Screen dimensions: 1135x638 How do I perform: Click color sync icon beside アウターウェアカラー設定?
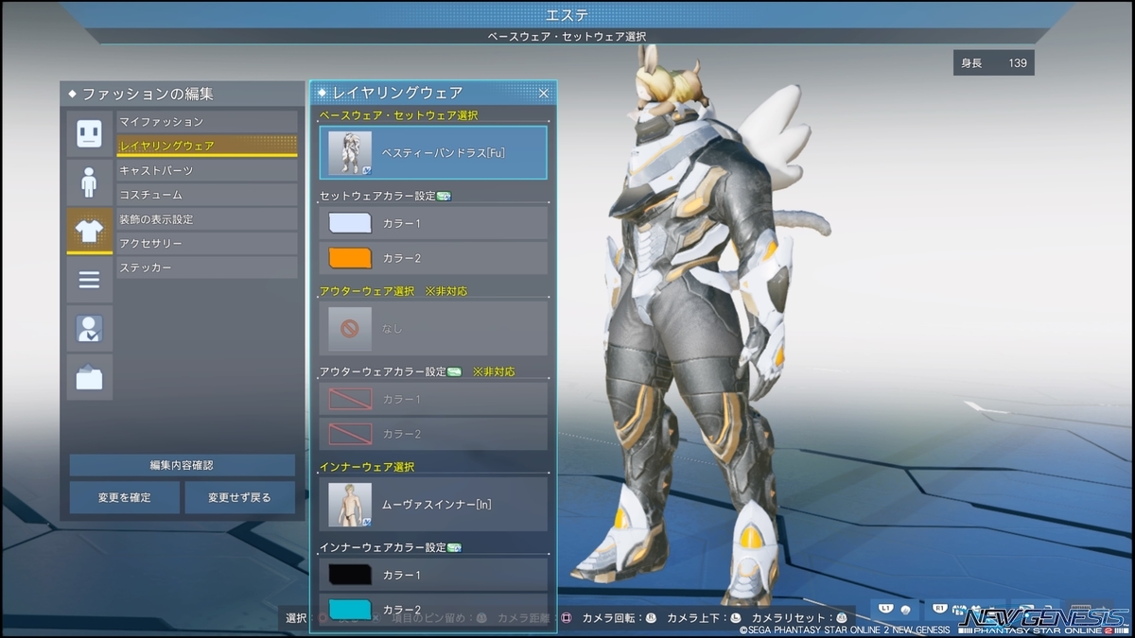[455, 372]
